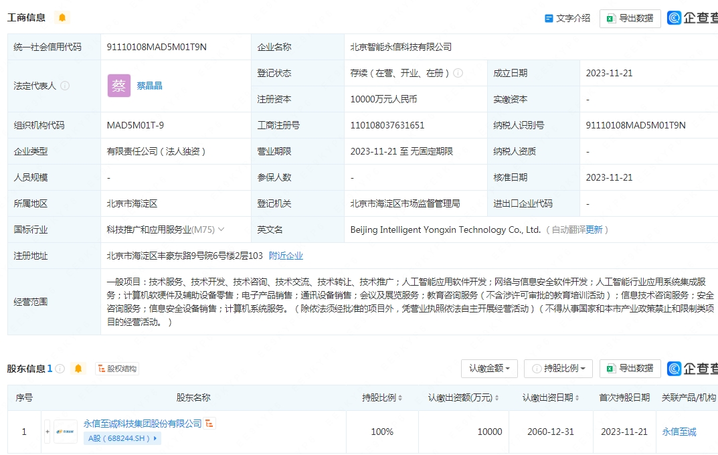
Task: Click the info icon next to 法定代表人
Action: click(x=65, y=86)
